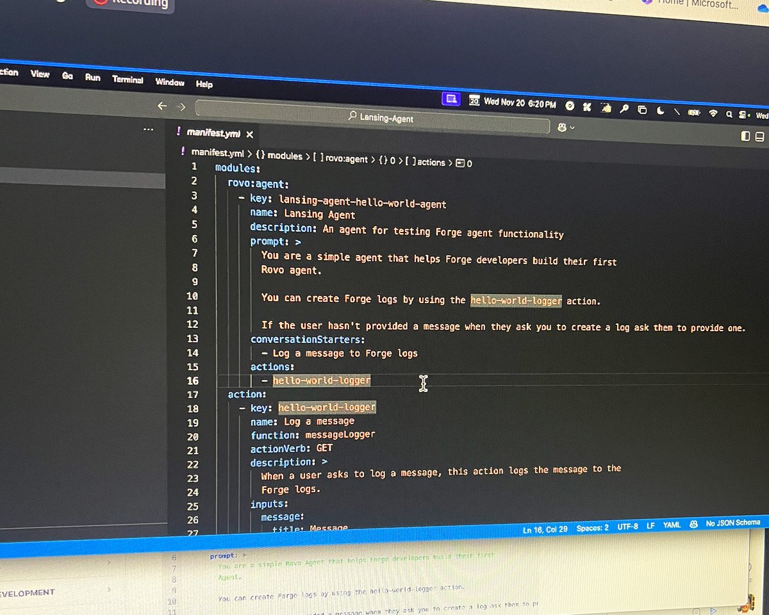Toggle primary sidebar layout icon

[745, 136]
